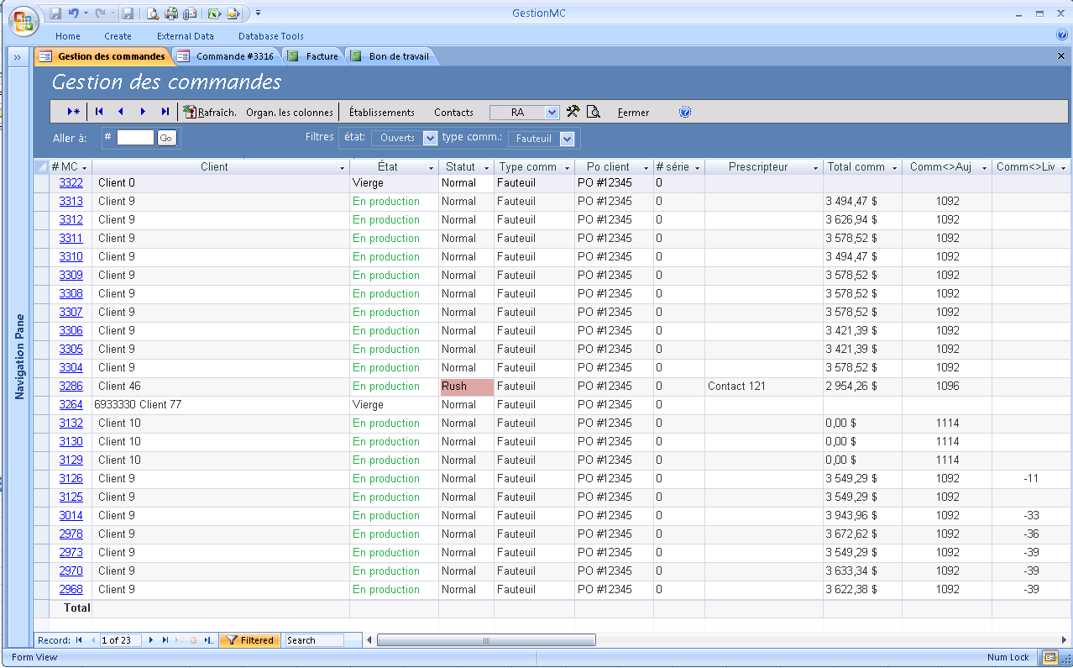Click the Aller à number input field

click(135, 138)
